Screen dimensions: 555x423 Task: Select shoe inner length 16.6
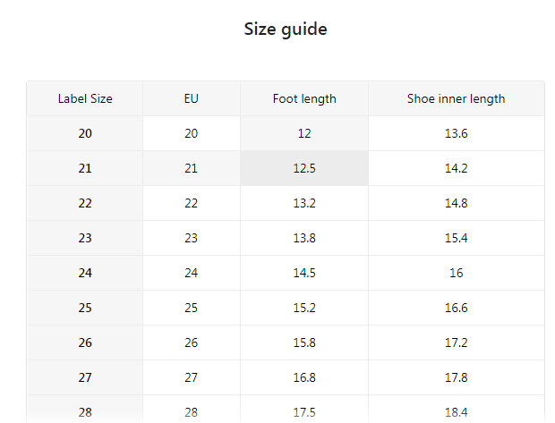click(456, 308)
